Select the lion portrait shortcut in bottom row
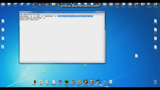 [x=92, y=82]
